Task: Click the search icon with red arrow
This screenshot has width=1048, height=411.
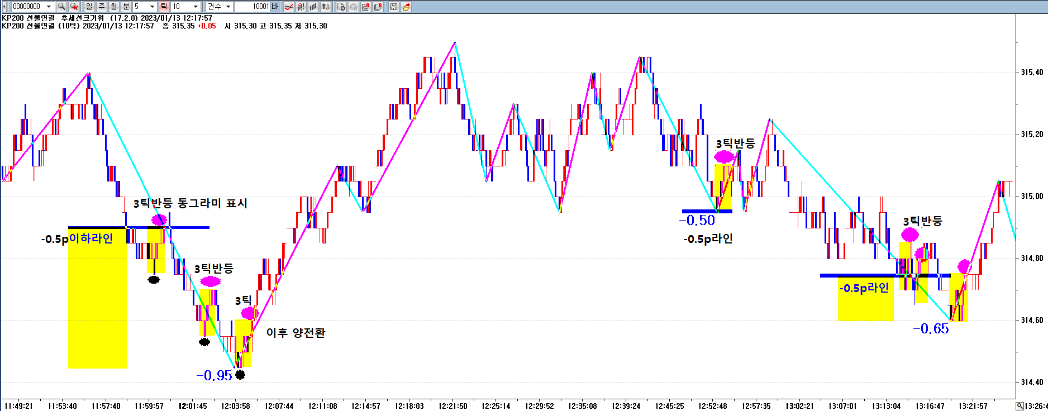Action: click(73, 7)
